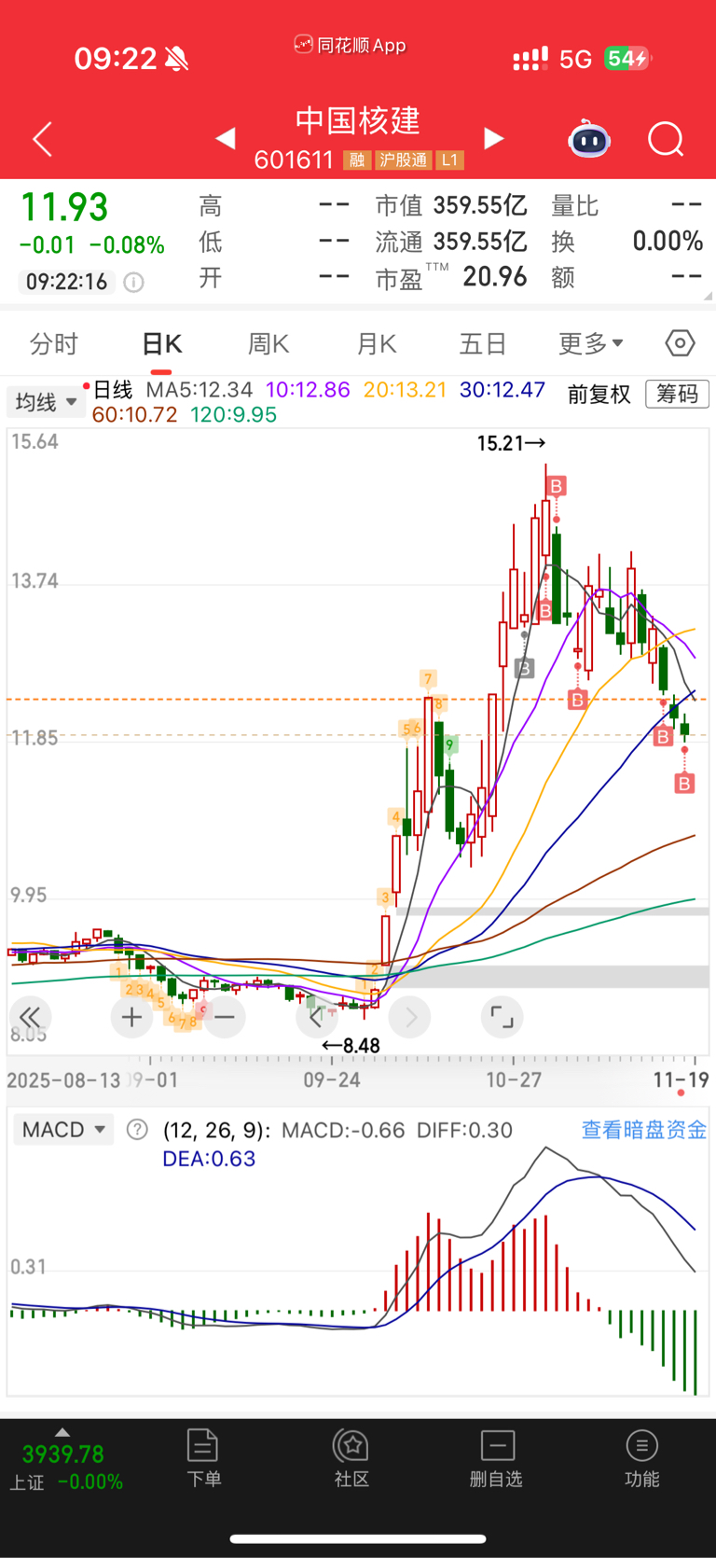Open MACD indicator dropdown
716x1558 pixels.
(x=62, y=1130)
